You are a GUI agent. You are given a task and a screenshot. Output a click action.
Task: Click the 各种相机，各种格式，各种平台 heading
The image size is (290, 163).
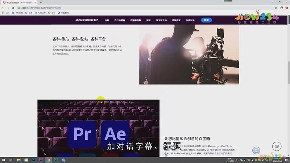(79, 39)
